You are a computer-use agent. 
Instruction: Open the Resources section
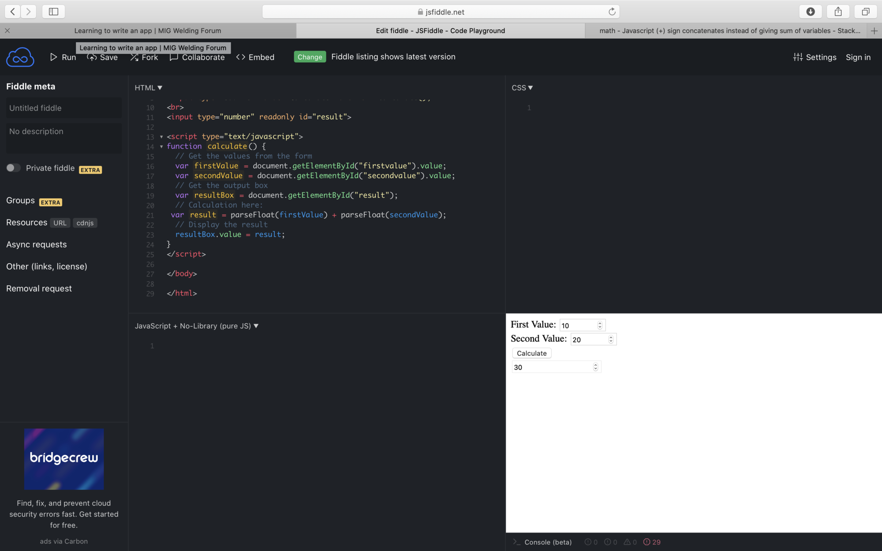point(26,223)
